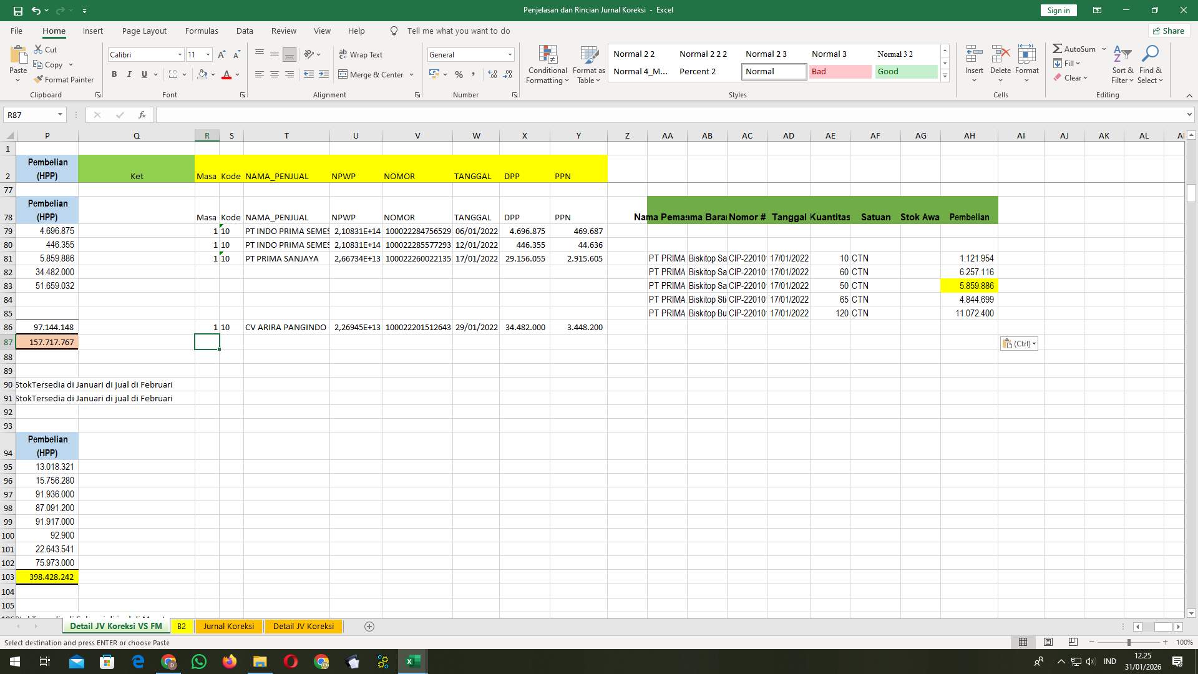1198x674 pixels.
Task: Switch to the Formulas ribbon tab
Action: pyautogui.click(x=202, y=31)
